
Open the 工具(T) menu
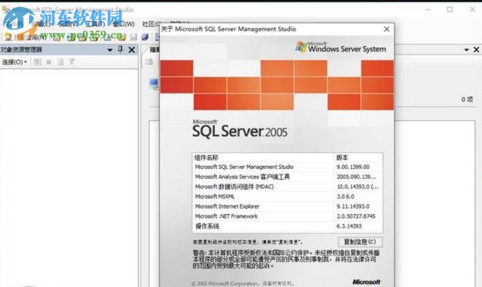[95, 24]
